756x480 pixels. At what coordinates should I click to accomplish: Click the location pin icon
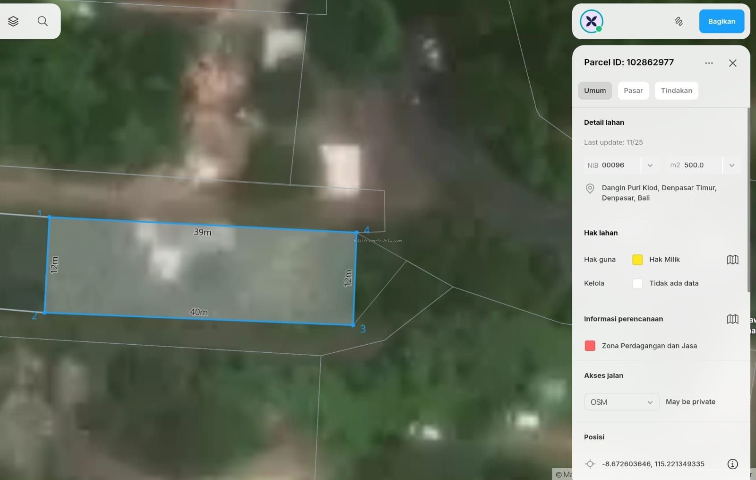pos(590,189)
